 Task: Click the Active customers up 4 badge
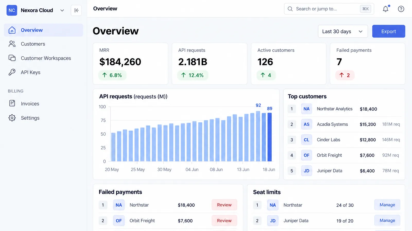(x=266, y=75)
